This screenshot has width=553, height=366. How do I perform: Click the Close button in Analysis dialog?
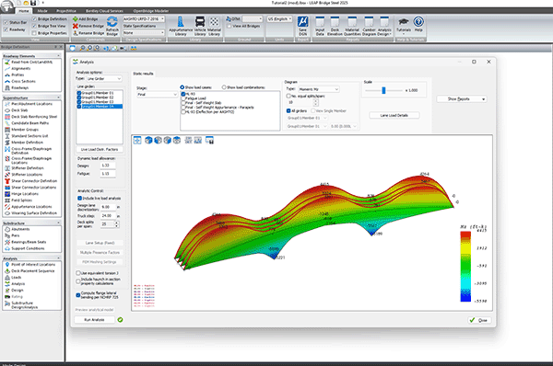click(x=479, y=320)
